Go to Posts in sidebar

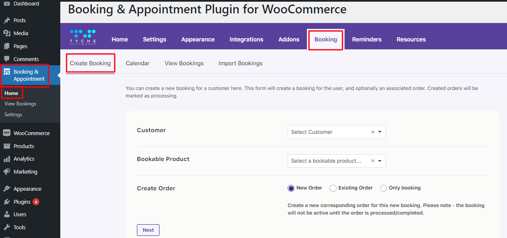(20, 20)
